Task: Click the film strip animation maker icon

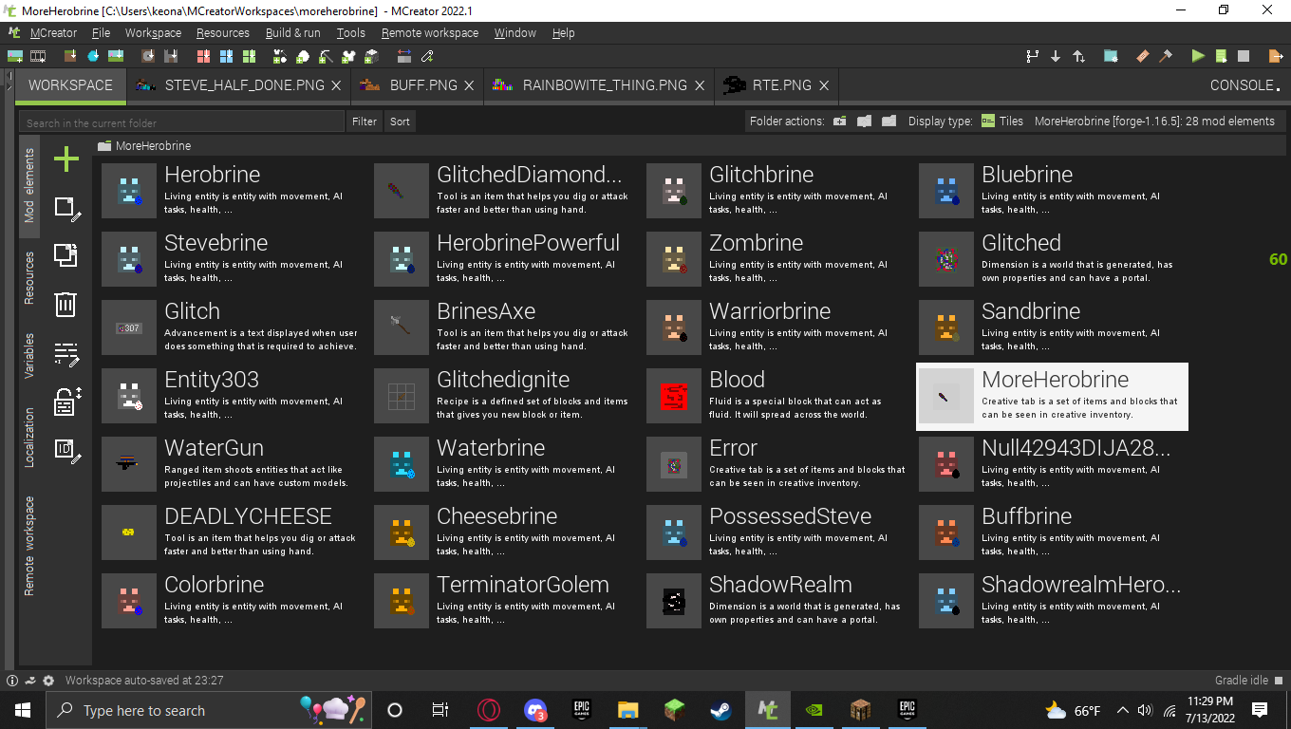Action: coord(38,56)
